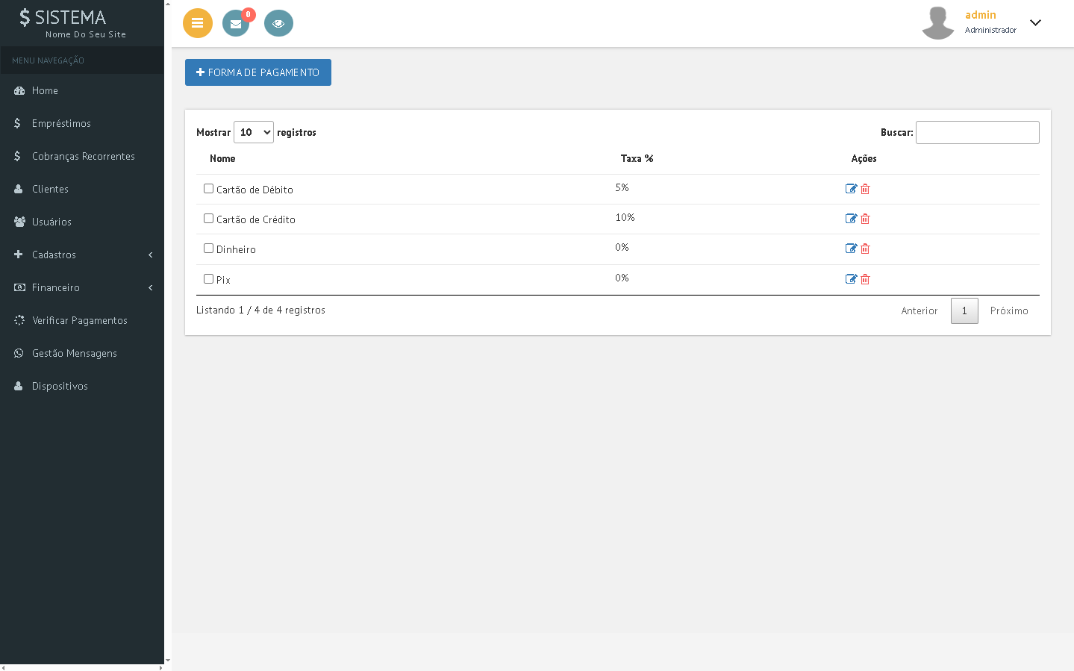Screen dimensions: 1074x671
Task: Delete the Cartão de Crédito entry
Action: [865, 219]
